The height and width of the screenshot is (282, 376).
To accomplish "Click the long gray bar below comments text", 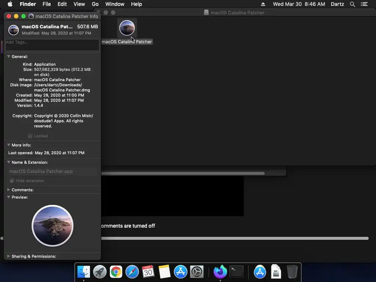I will coord(235,238).
